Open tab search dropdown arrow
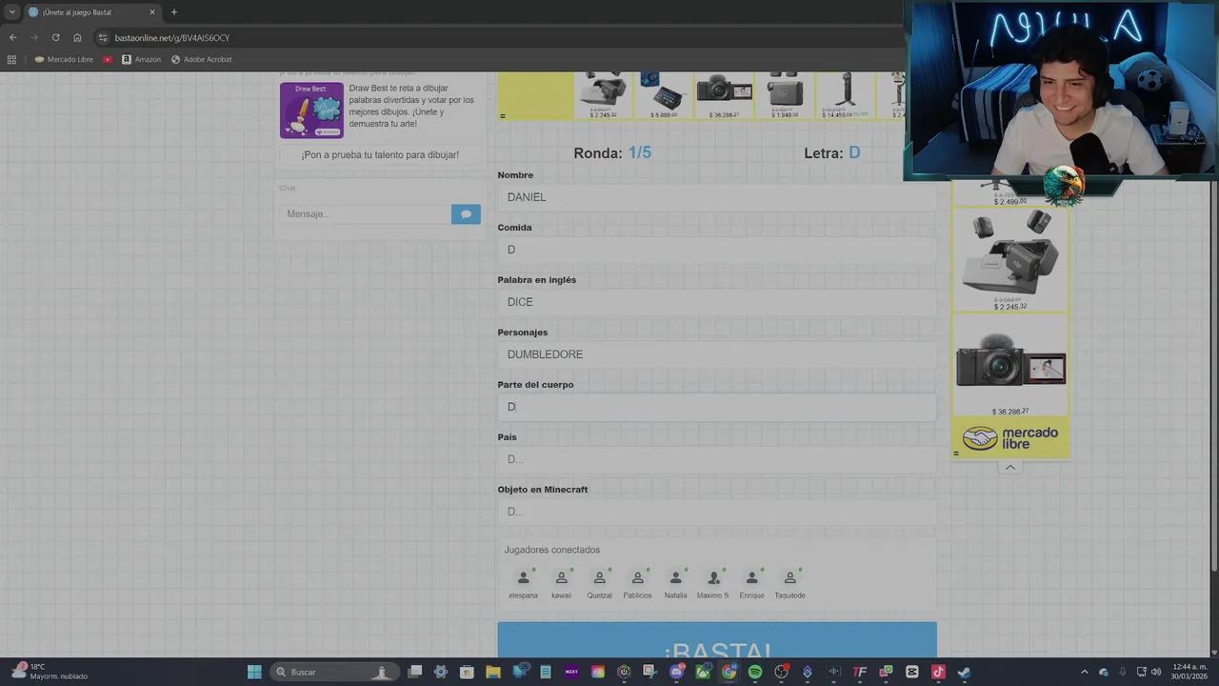 (11, 12)
